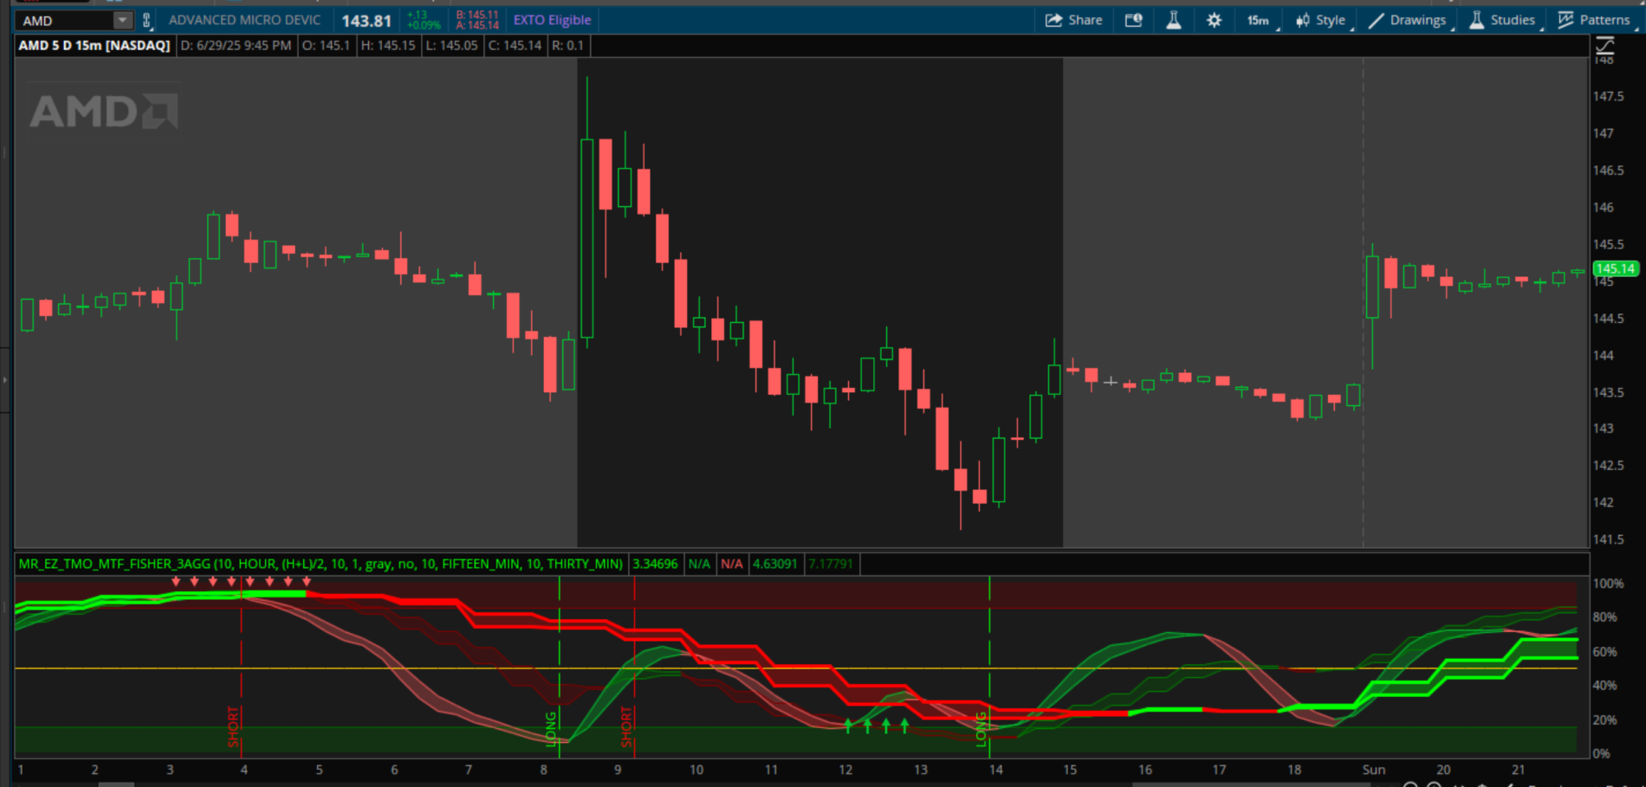Click the candlestick Style icon
This screenshot has width=1646, height=787.
[x=1302, y=20]
